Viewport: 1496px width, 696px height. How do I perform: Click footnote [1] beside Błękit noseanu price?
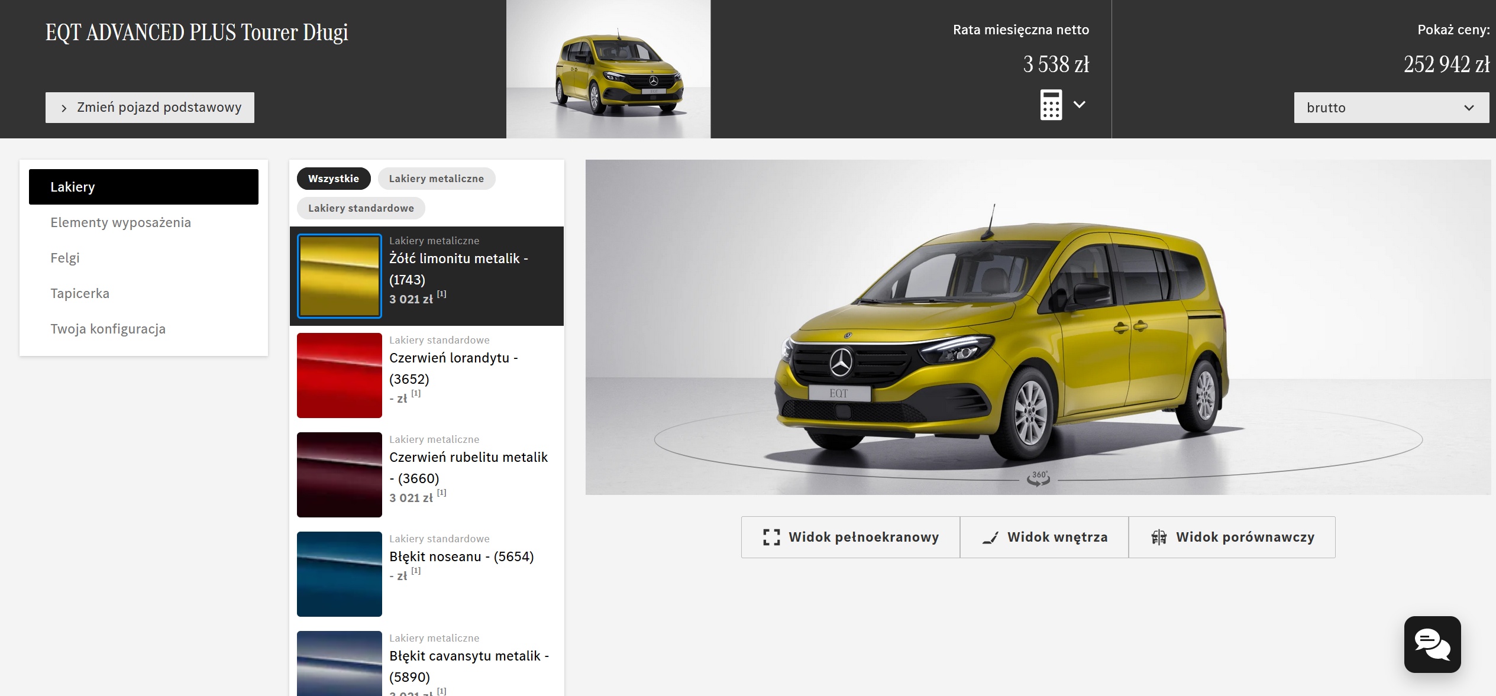tap(416, 571)
